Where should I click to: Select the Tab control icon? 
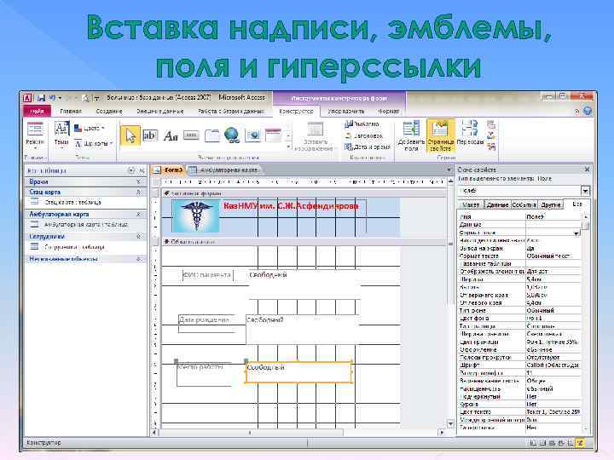(x=212, y=135)
